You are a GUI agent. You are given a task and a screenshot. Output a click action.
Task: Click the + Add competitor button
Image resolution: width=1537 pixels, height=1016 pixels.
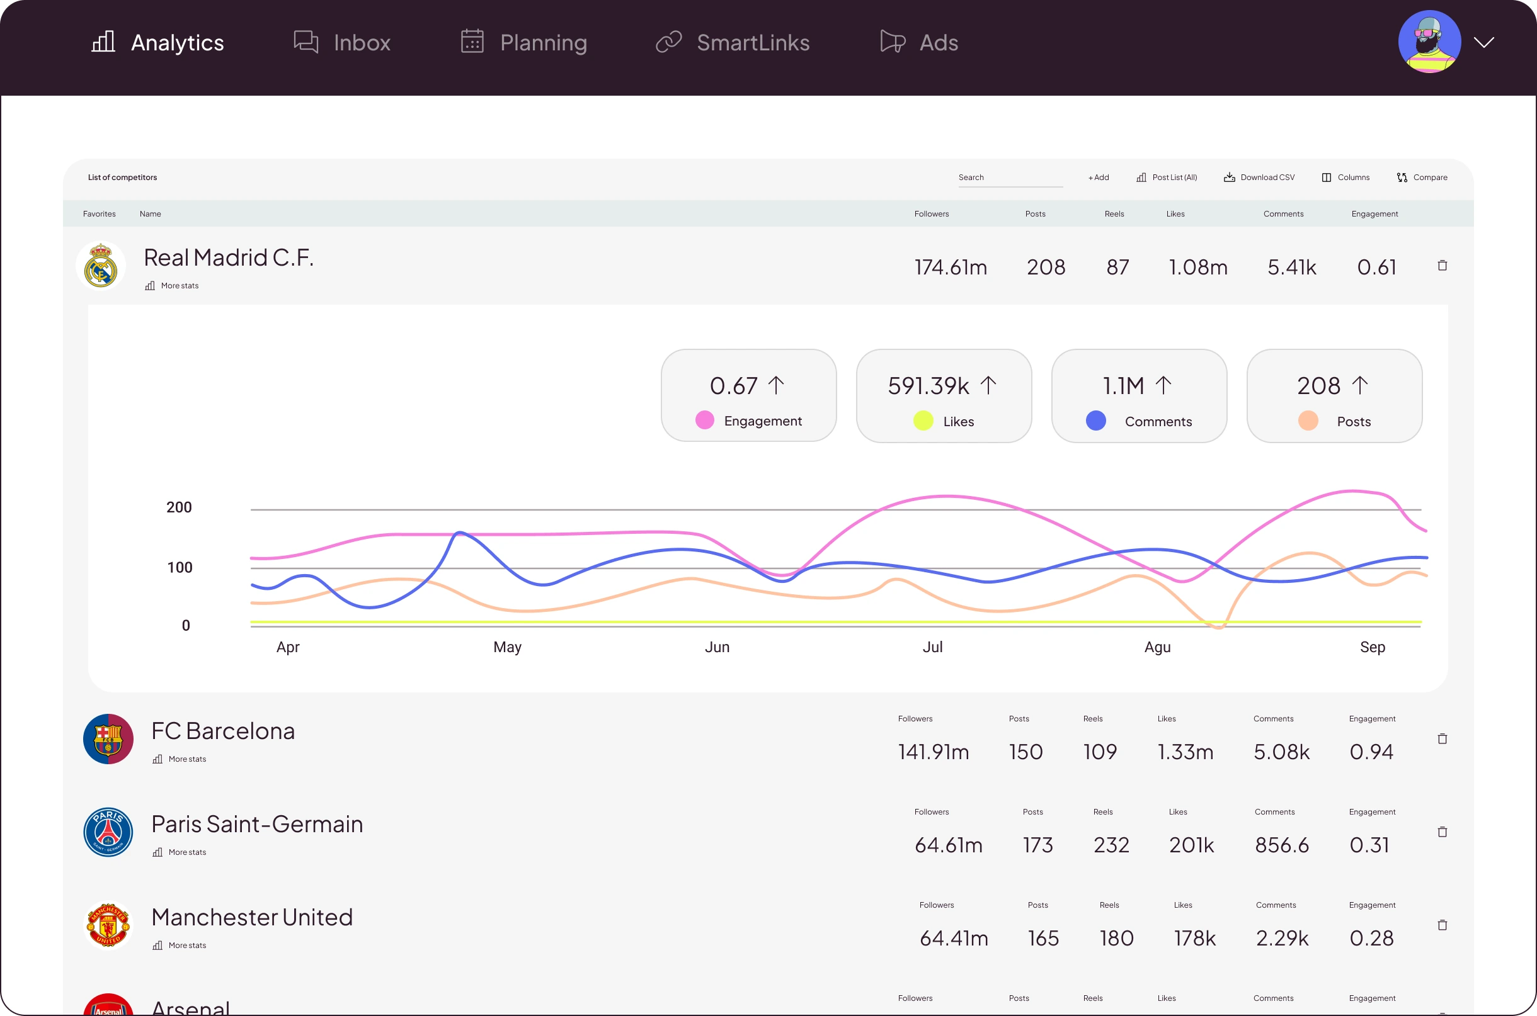1098,178
